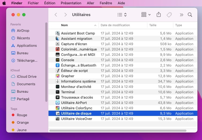Click the Informations système icon
The height and width of the screenshot is (140, 202).
tap(58, 81)
